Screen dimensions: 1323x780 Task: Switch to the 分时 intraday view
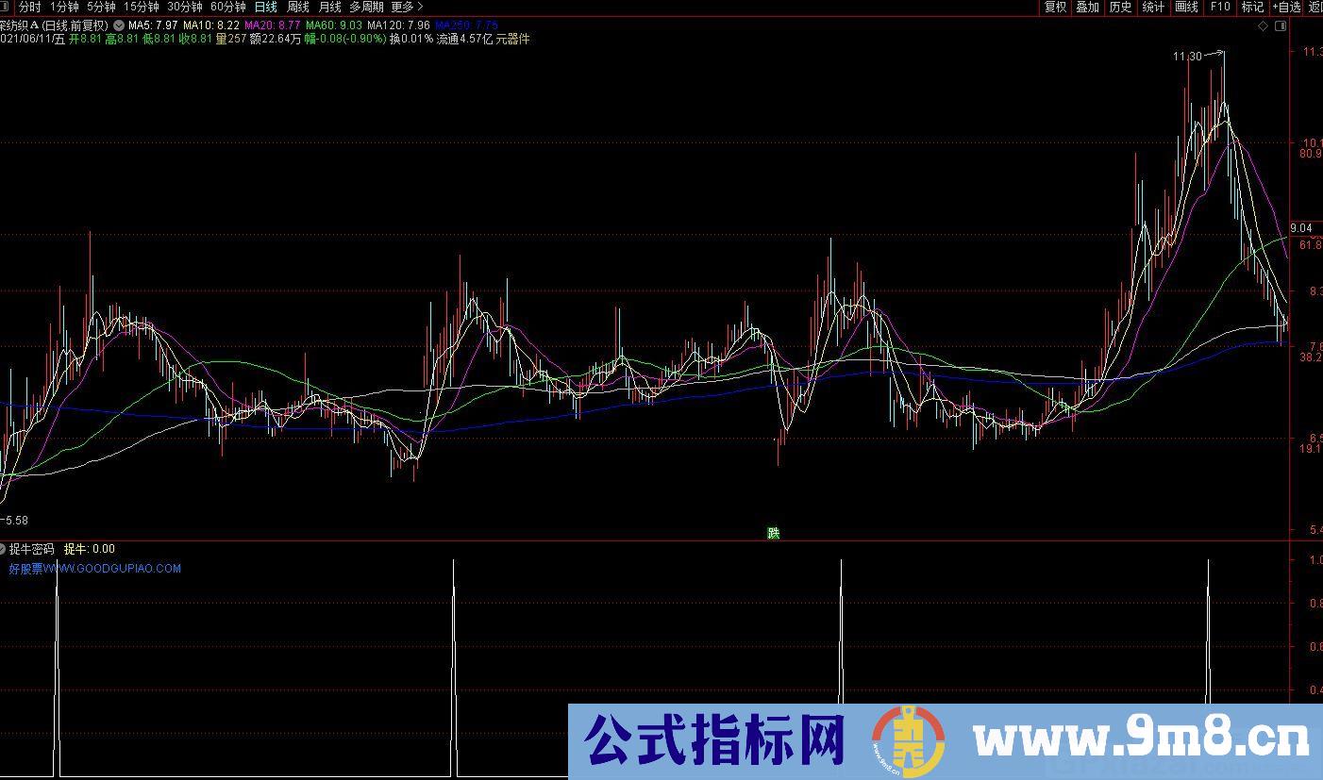pos(30,7)
